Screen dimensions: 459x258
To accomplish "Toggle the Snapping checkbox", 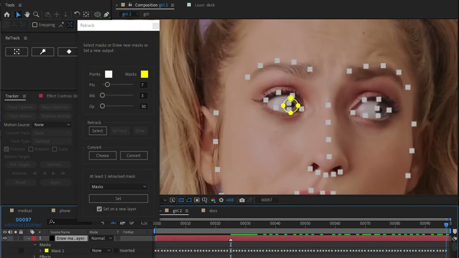I will pyautogui.click(x=35, y=25).
